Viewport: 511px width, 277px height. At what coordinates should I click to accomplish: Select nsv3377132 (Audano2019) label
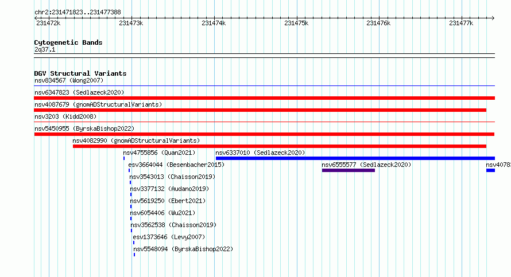click(x=169, y=189)
